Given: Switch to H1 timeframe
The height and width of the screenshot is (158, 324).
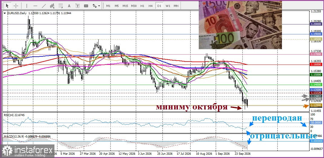Looking at the screenshot, I should tap(142, 6).
